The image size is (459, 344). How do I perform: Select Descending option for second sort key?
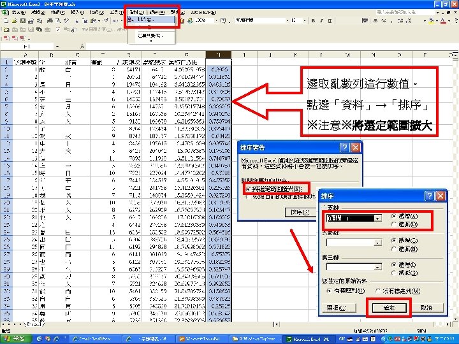(394, 249)
